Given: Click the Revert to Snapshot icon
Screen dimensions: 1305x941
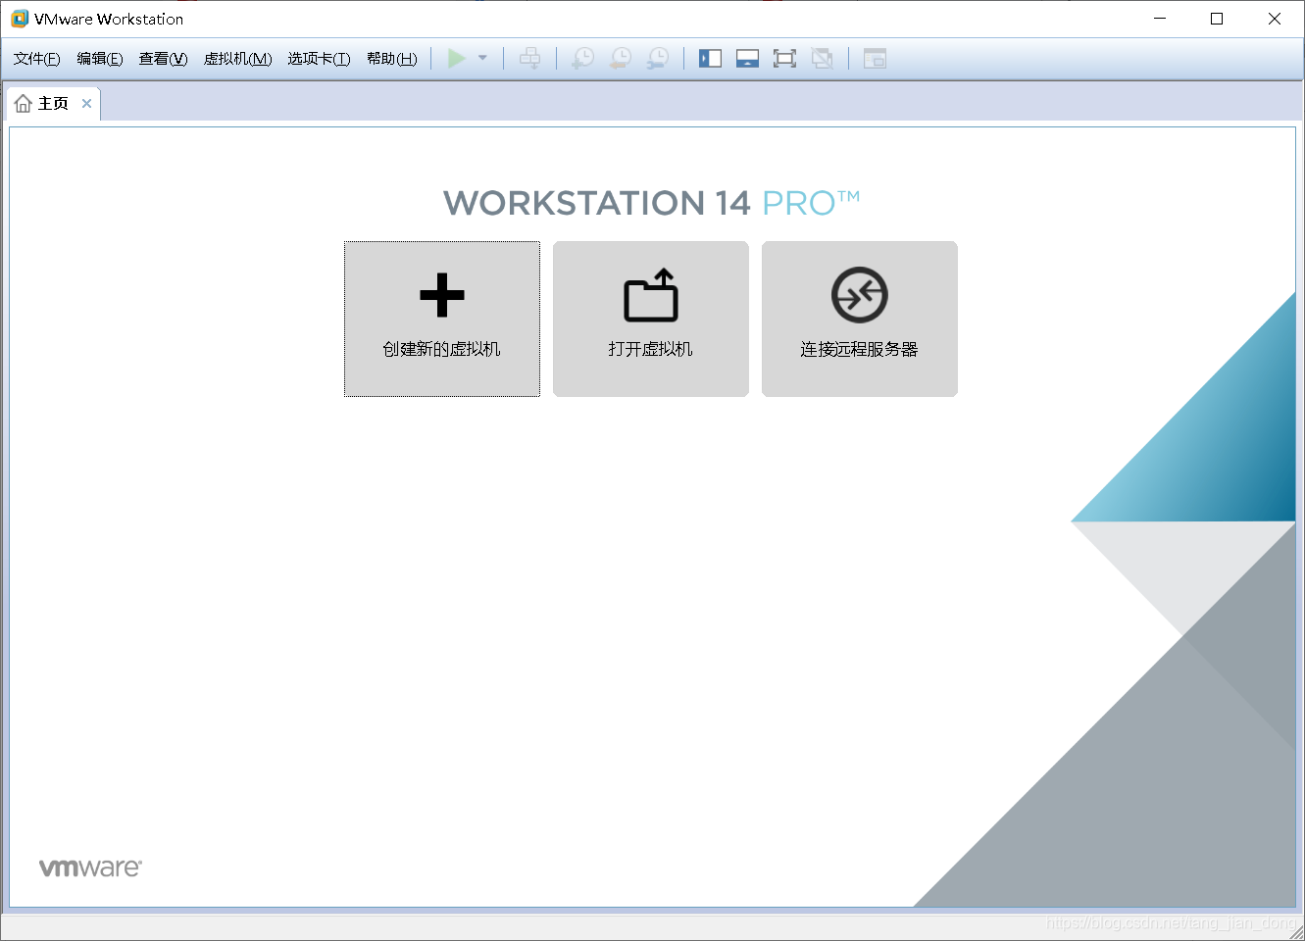Looking at the screenshot, I should point(621,59).
